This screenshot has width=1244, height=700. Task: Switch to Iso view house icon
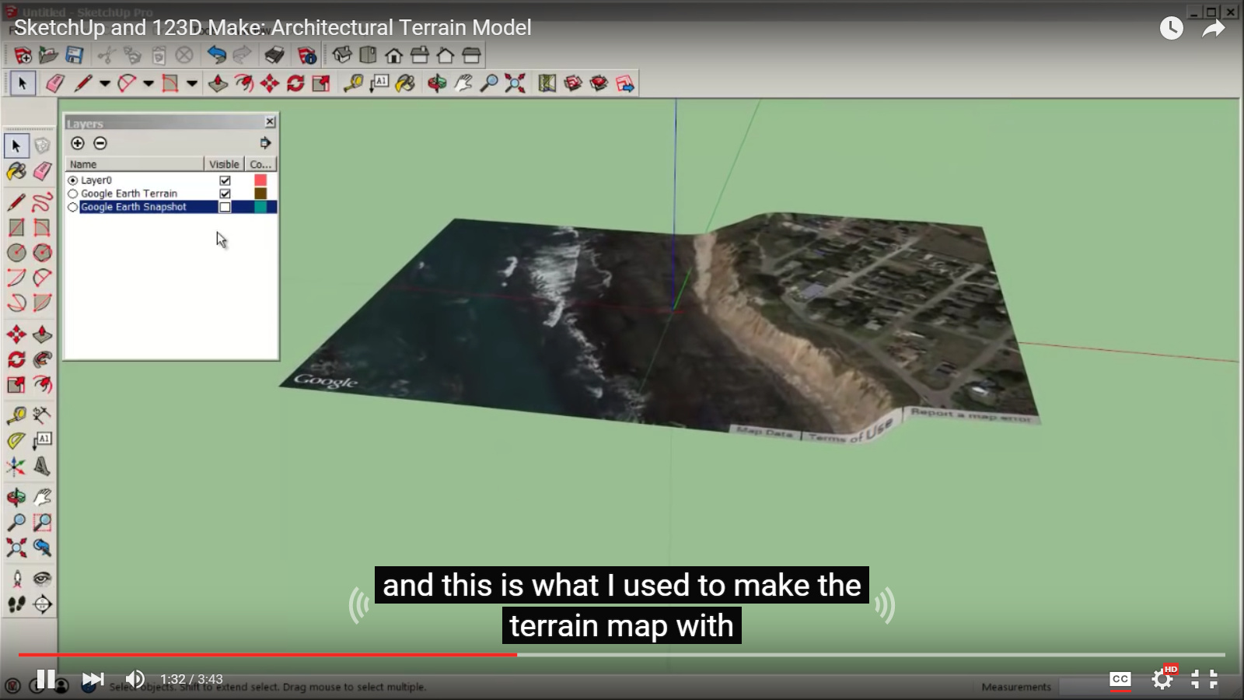pos(342,55)
